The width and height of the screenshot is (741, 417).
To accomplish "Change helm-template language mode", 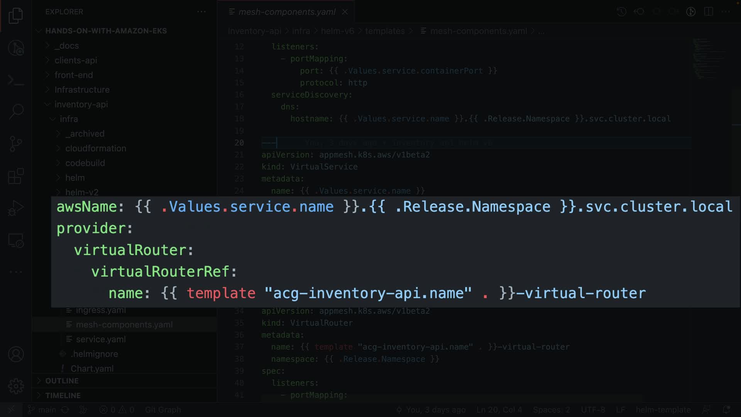I will click(x=663, y=410).
